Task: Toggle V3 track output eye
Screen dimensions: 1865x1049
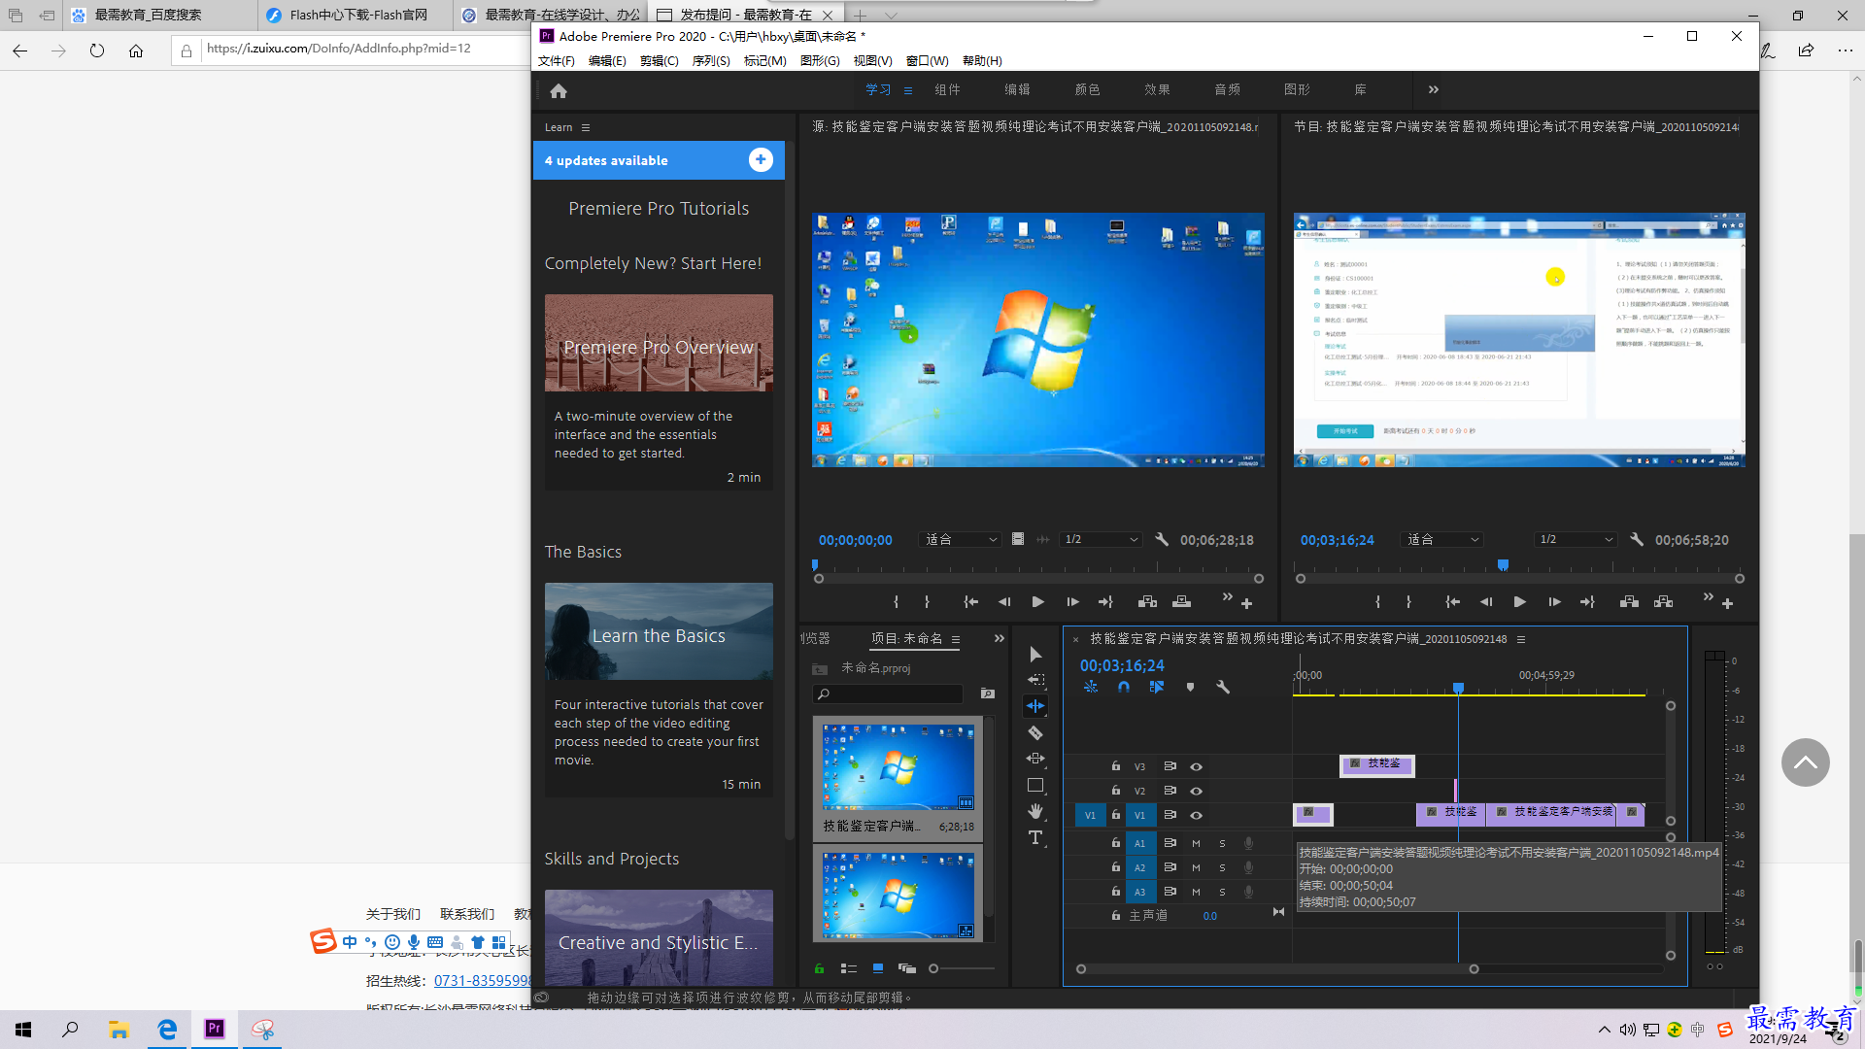Action: (x=1196, y=766)
